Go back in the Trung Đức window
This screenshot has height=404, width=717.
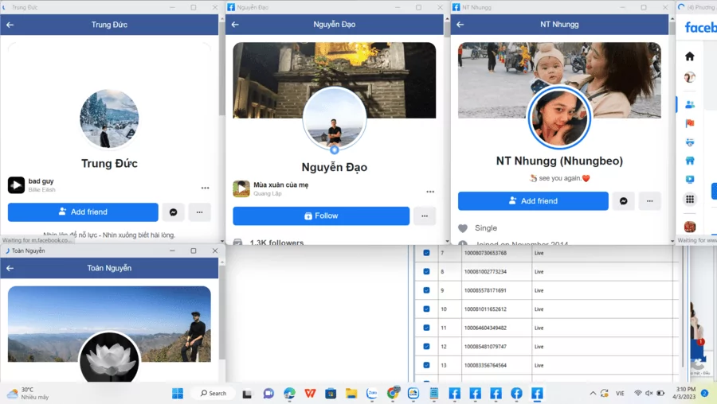[10, 25]
